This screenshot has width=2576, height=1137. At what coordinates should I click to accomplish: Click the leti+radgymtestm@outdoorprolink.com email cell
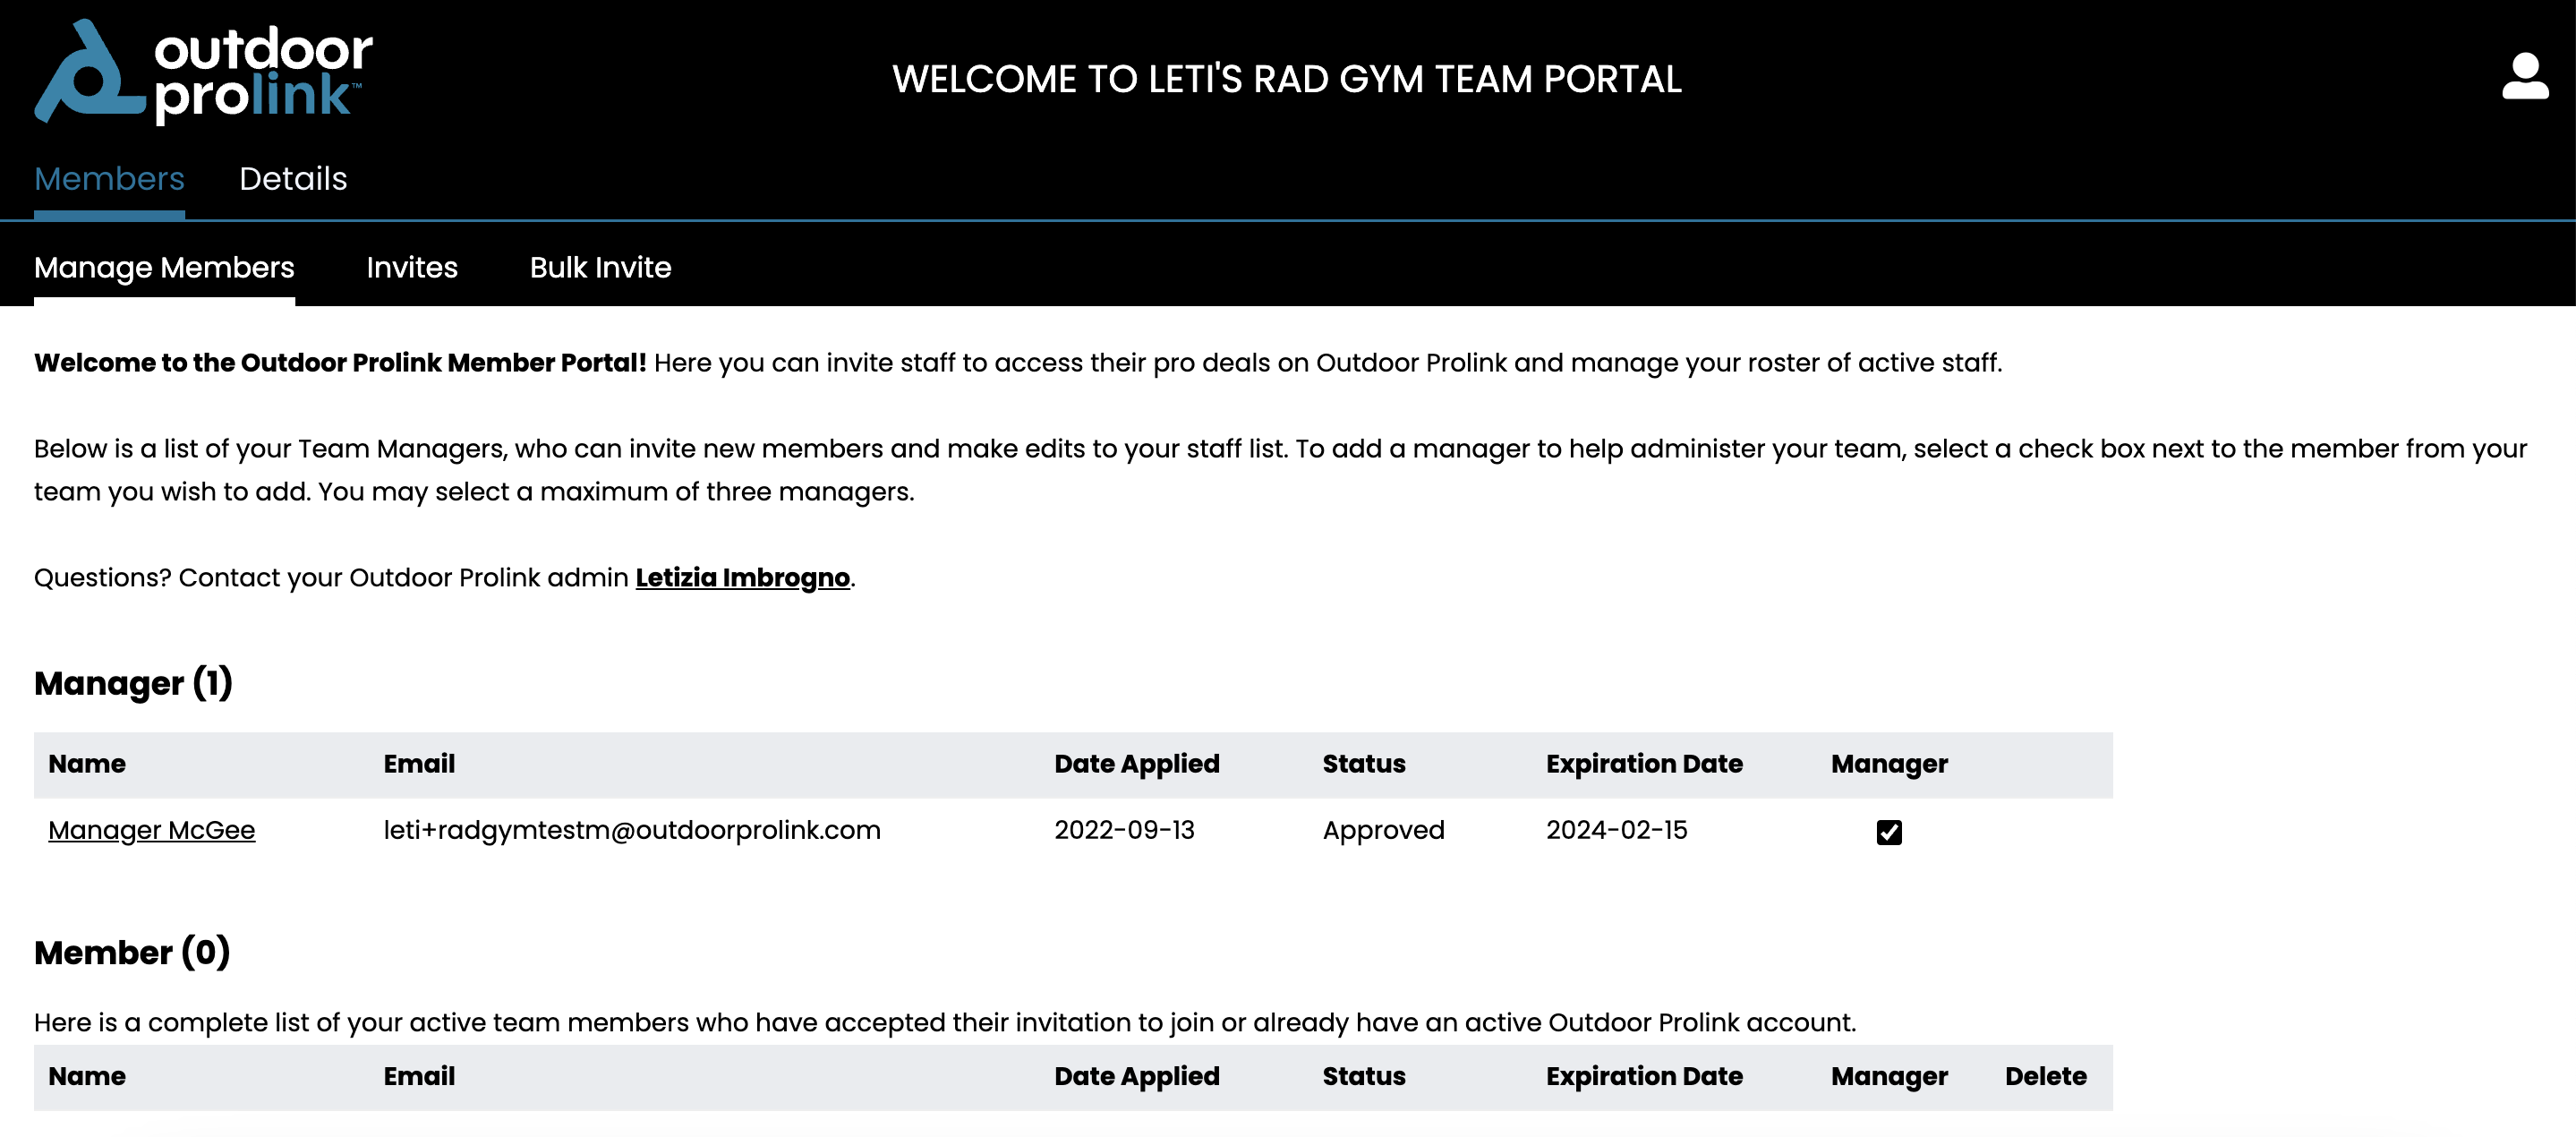coord(632,830)
